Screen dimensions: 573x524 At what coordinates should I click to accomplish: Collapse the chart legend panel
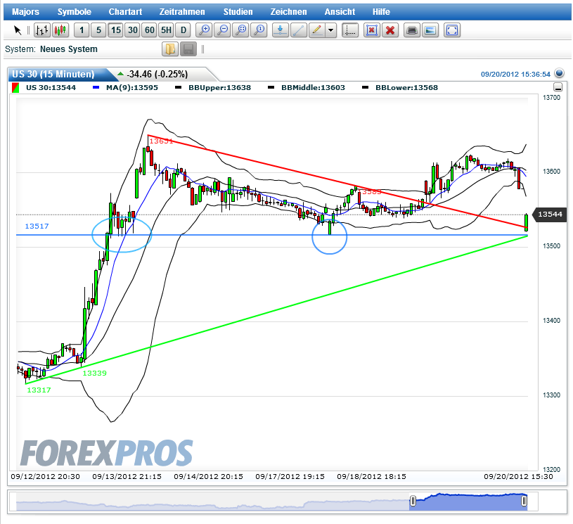point(558,87)
